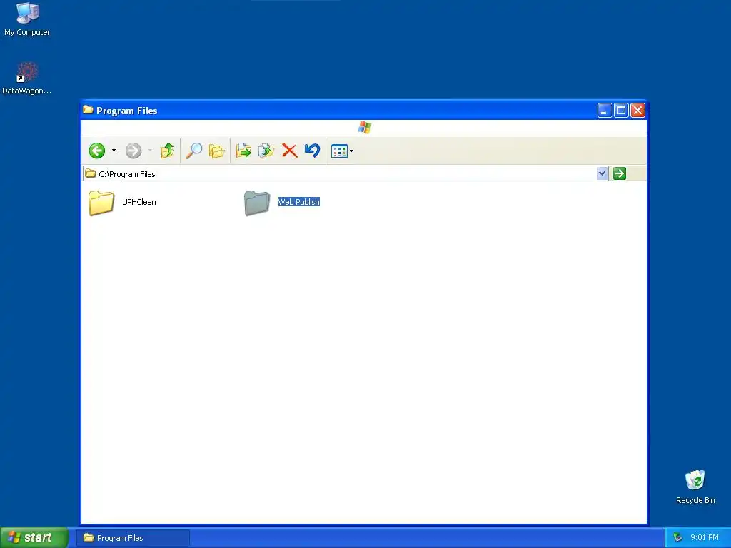Minimize the Program Files window

tap(605, 111)
